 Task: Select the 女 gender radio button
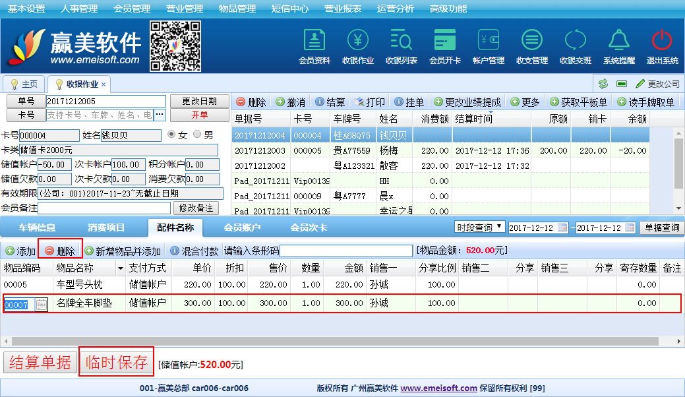pos(172,135)
